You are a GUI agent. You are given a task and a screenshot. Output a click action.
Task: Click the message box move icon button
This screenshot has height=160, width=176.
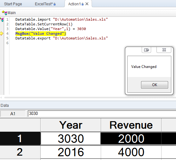(146, 50)
